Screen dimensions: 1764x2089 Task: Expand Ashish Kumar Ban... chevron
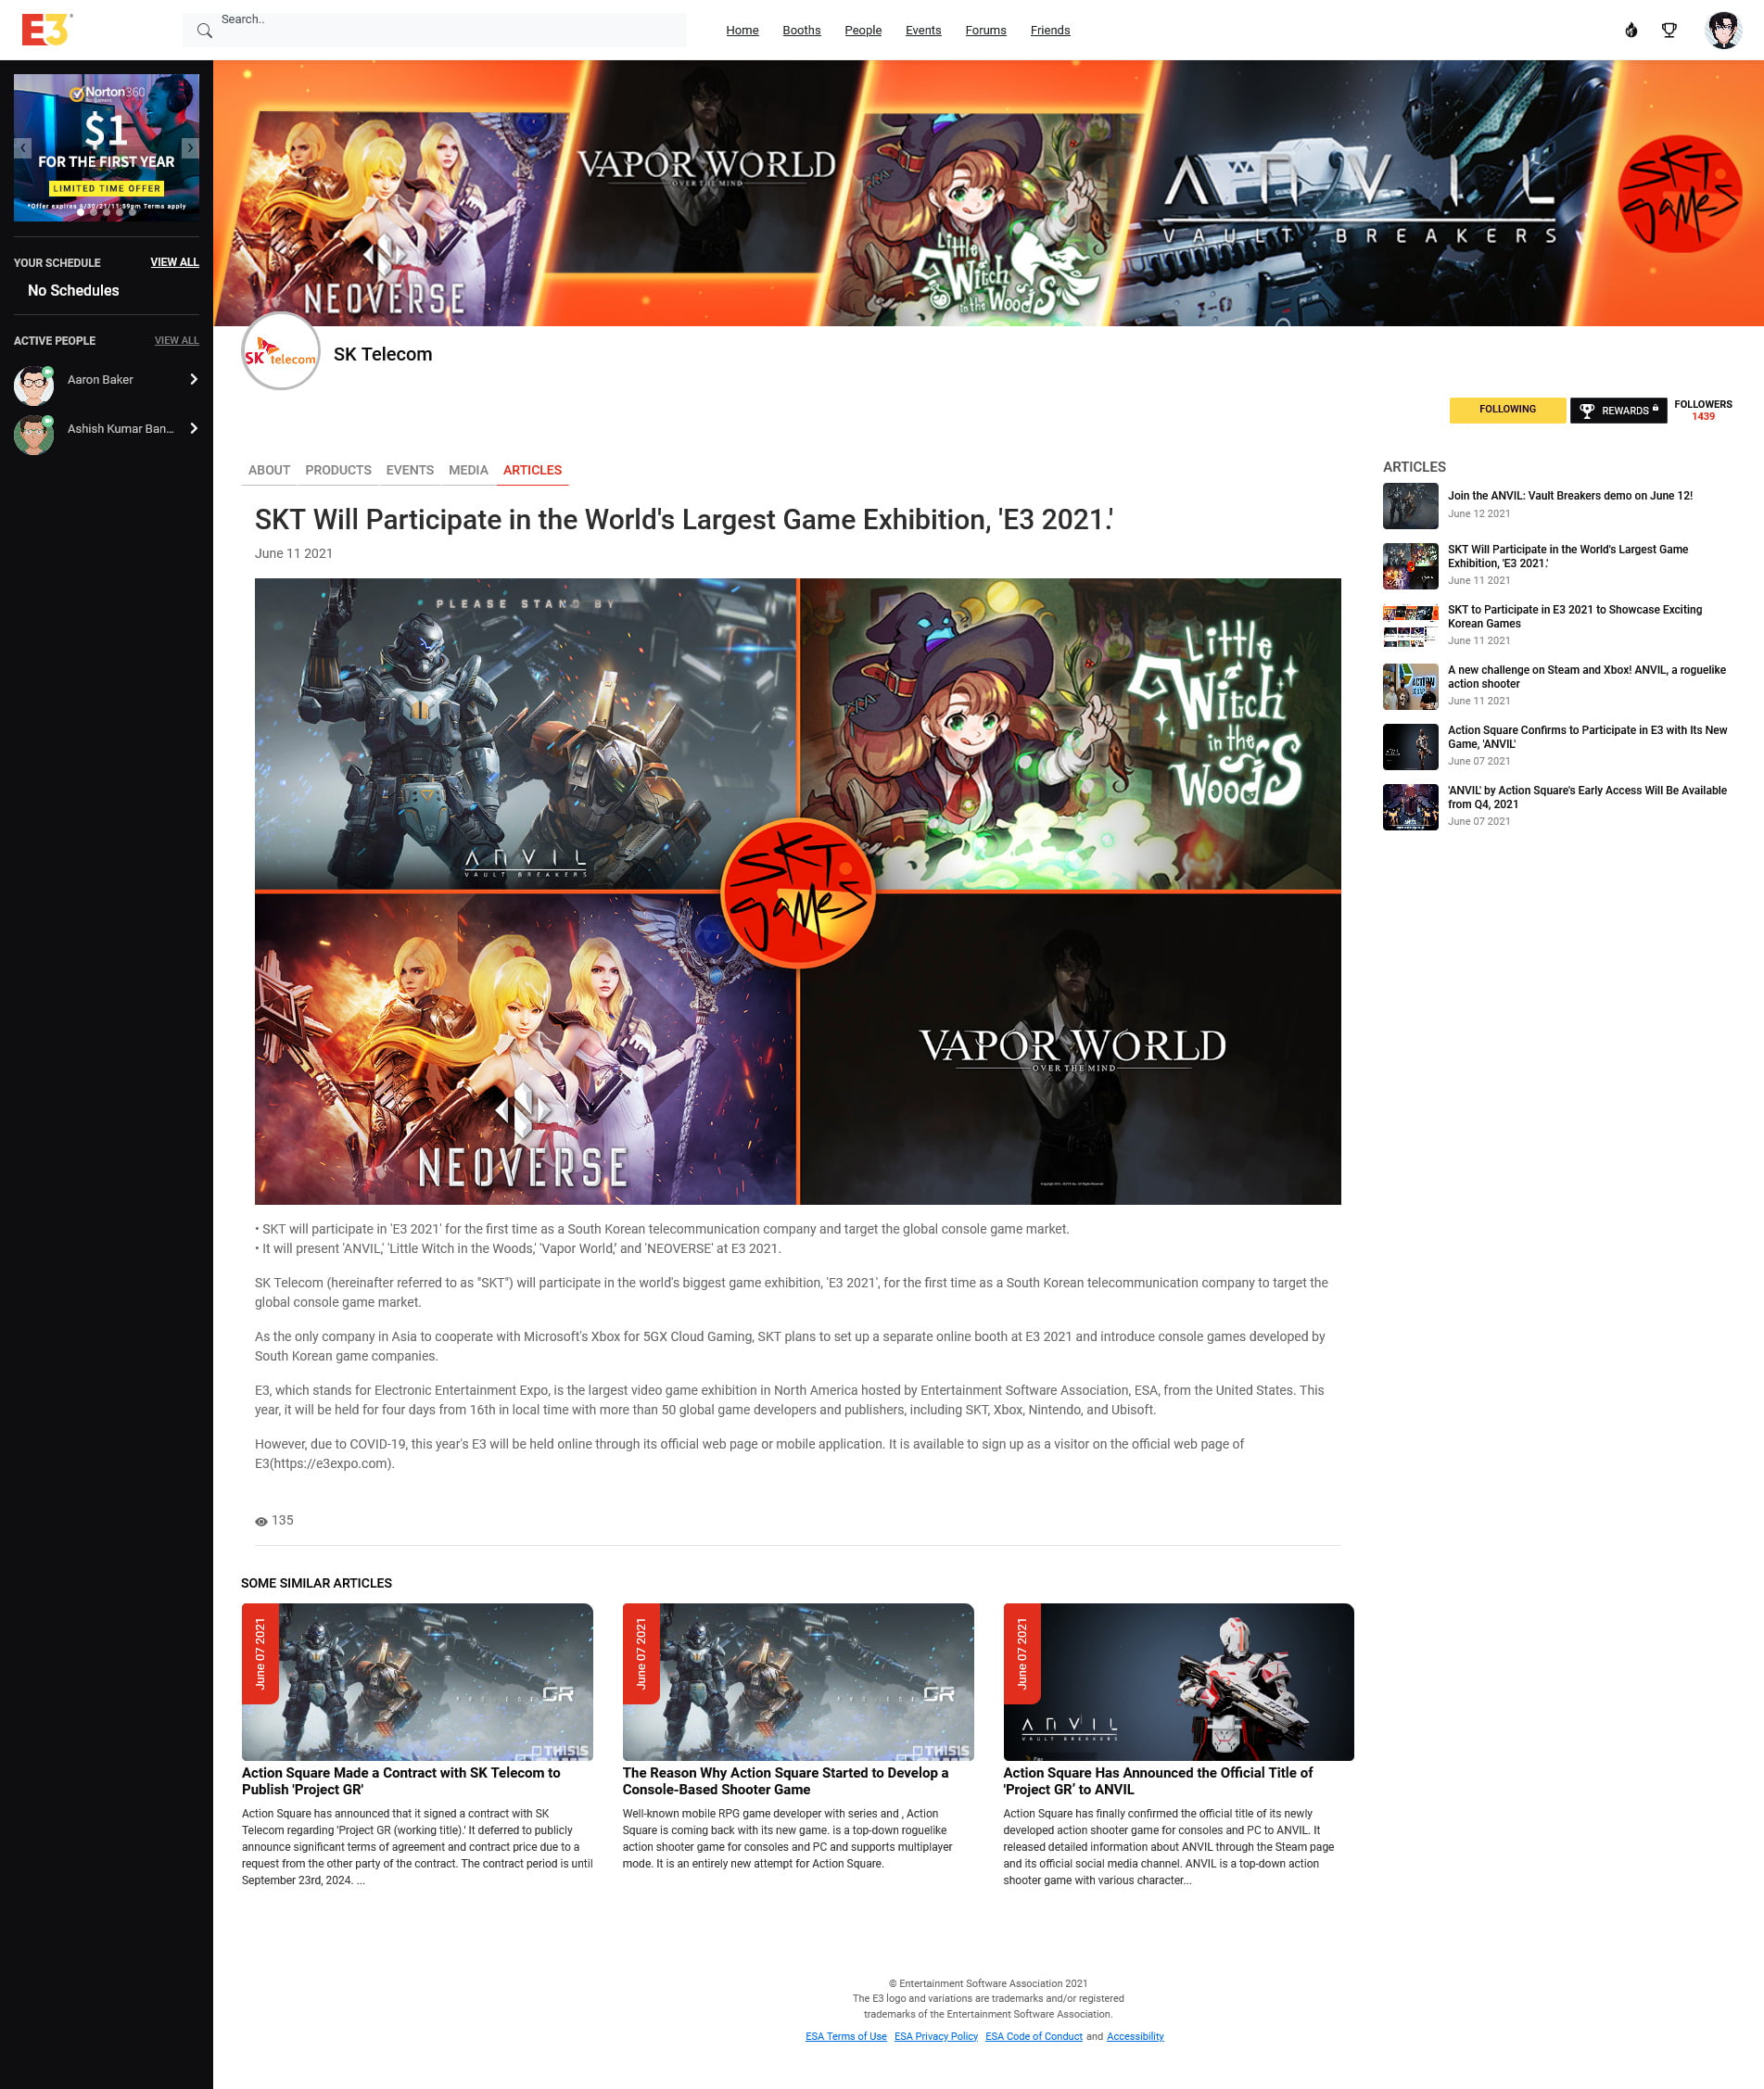[x=194, y=428]
